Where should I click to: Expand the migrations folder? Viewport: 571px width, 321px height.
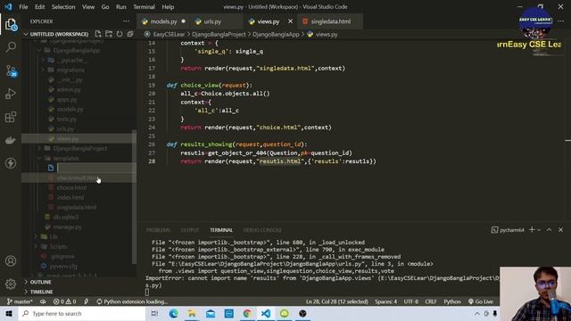70,70
